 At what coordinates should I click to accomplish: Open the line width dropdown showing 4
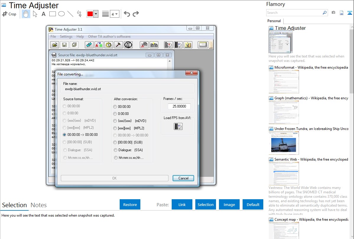tap(114, 14)
